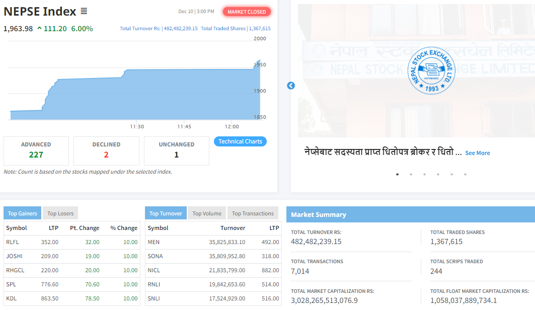The image size is (535, 310).
Task: Click KDL point change 78.50
Action: 92,298
